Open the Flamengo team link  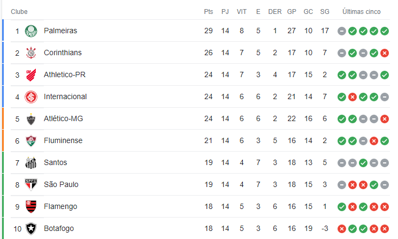[x=60, y=206]
